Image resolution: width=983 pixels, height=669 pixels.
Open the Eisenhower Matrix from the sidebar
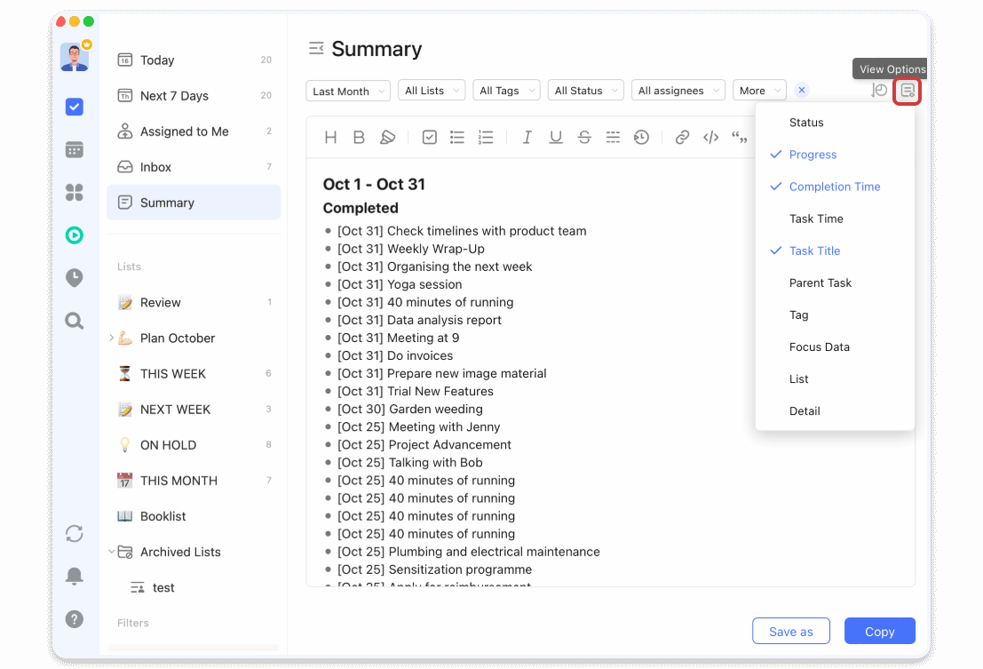(x=75, y=191)
